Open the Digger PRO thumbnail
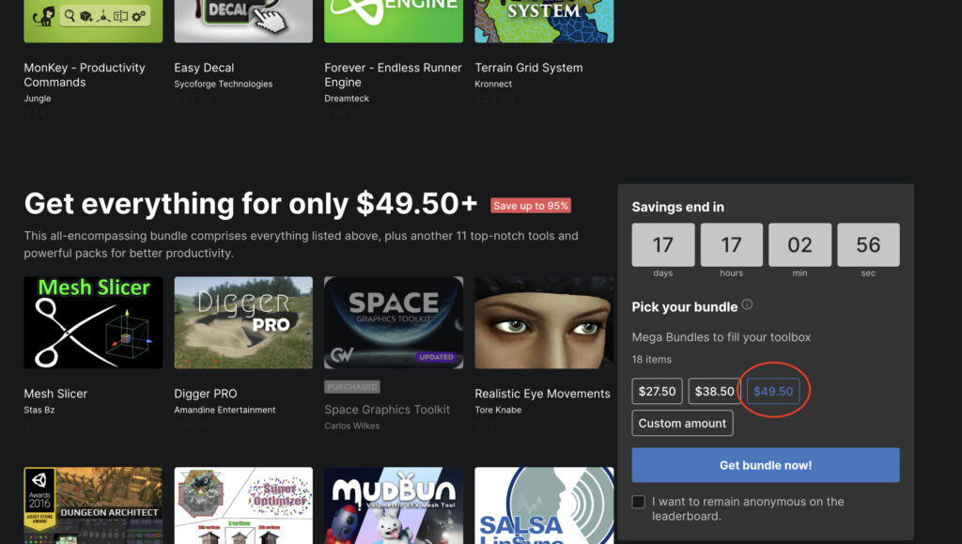 point(243,322)
